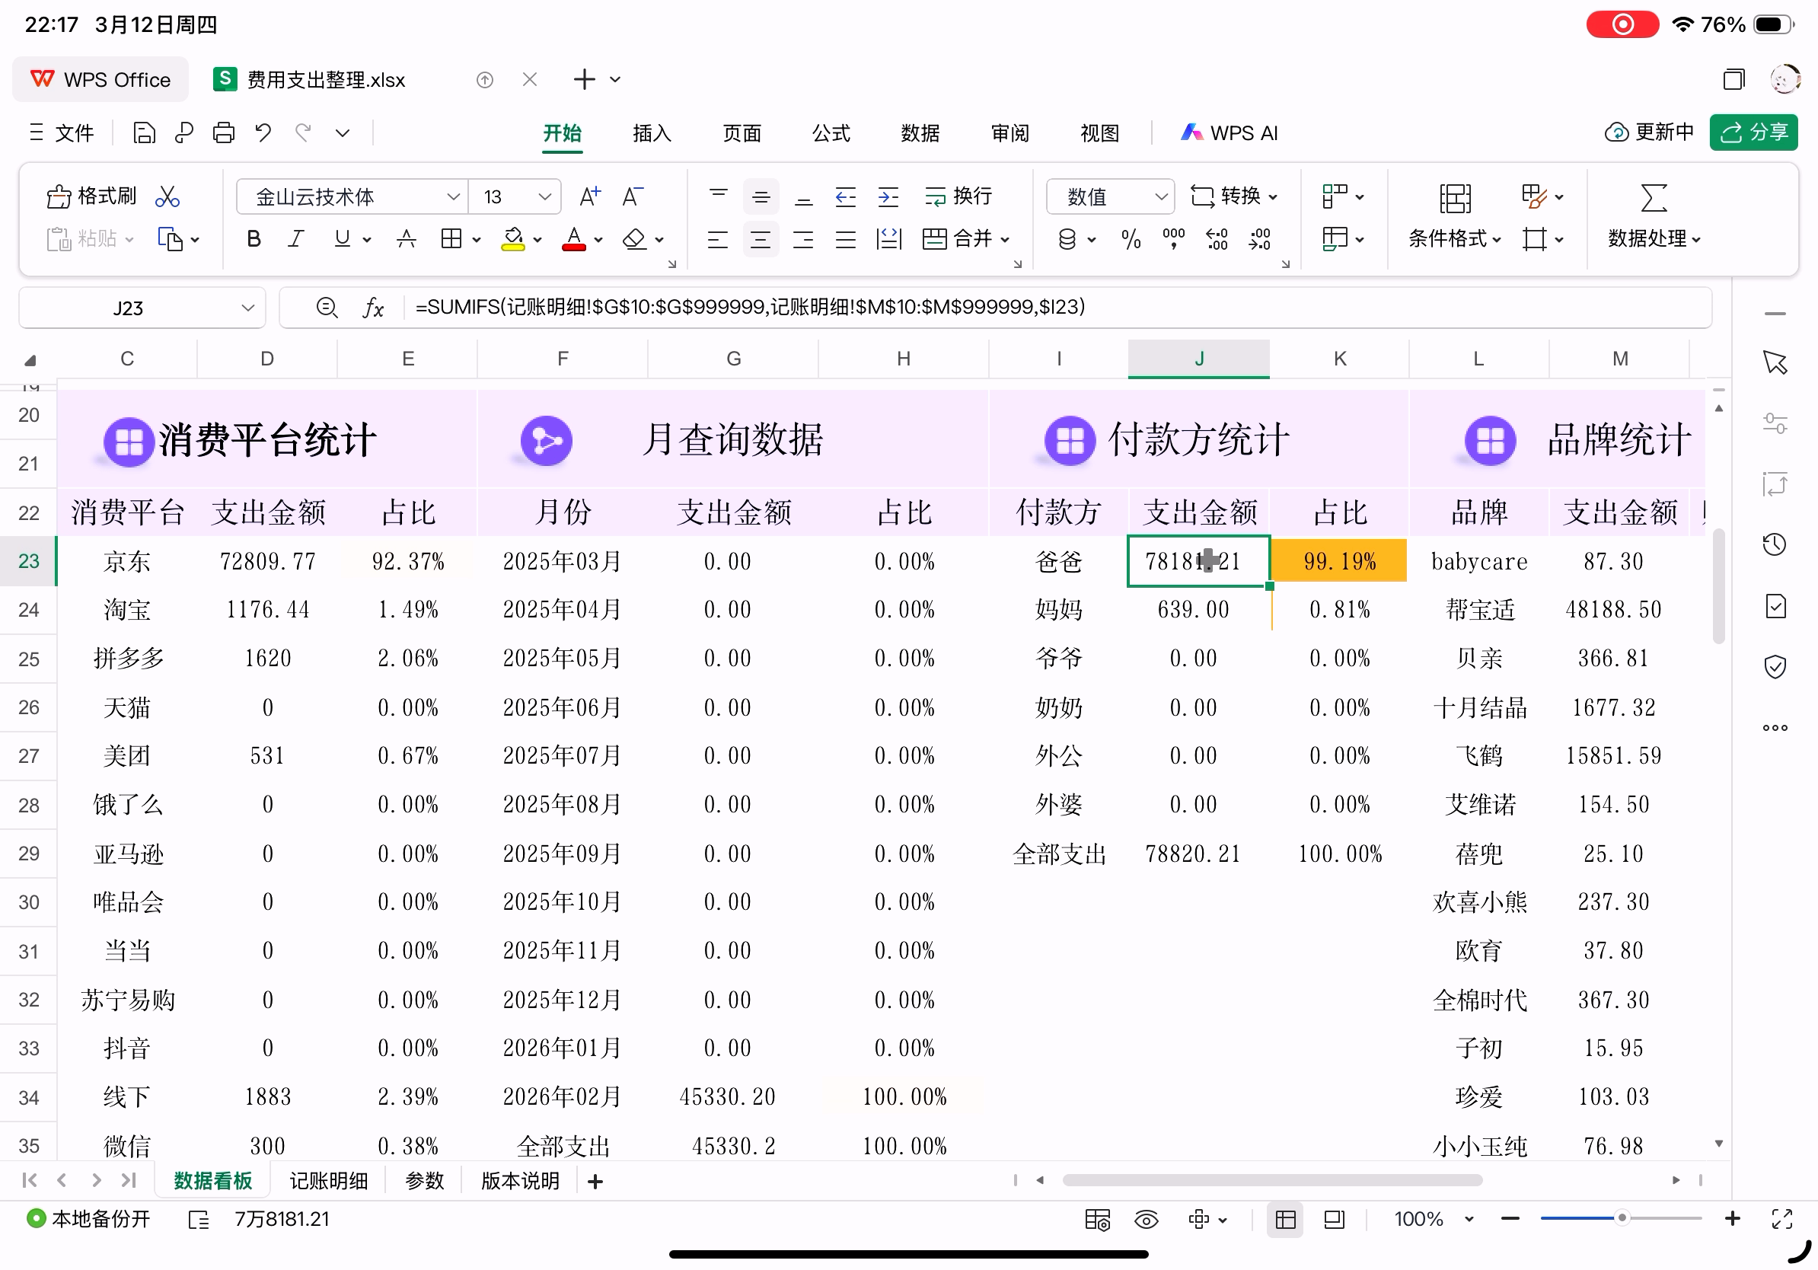
Task: Click the undo arrow icon
Action: click(x=263, y=132)
